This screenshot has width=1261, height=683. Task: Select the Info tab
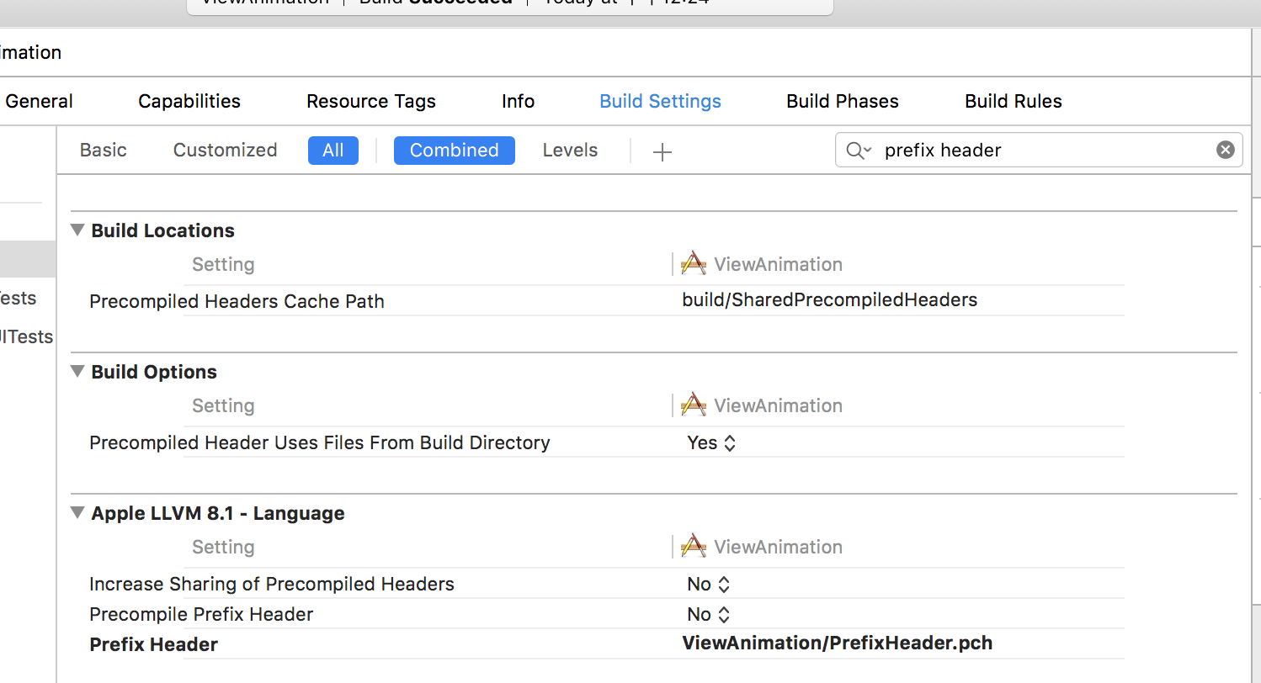pos(518,101)
